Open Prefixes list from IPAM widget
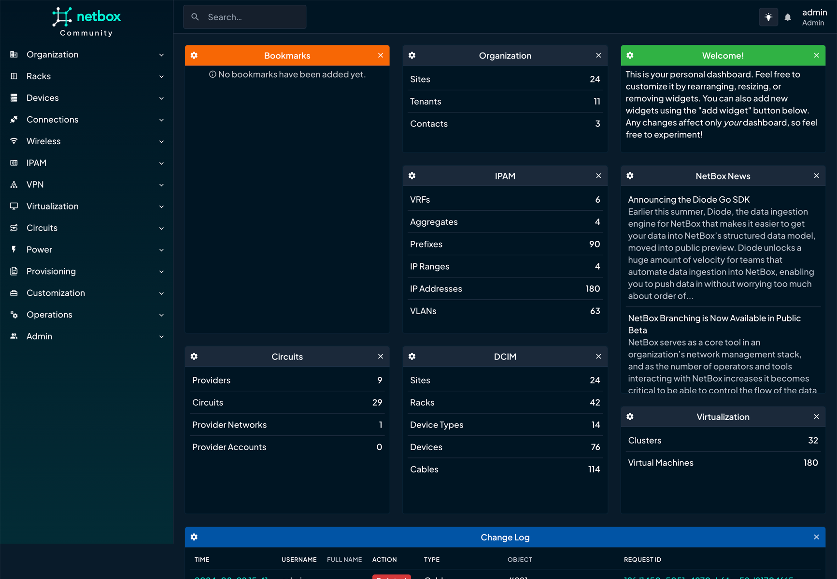Screen dimensions: 837x579 pos(505,244)
